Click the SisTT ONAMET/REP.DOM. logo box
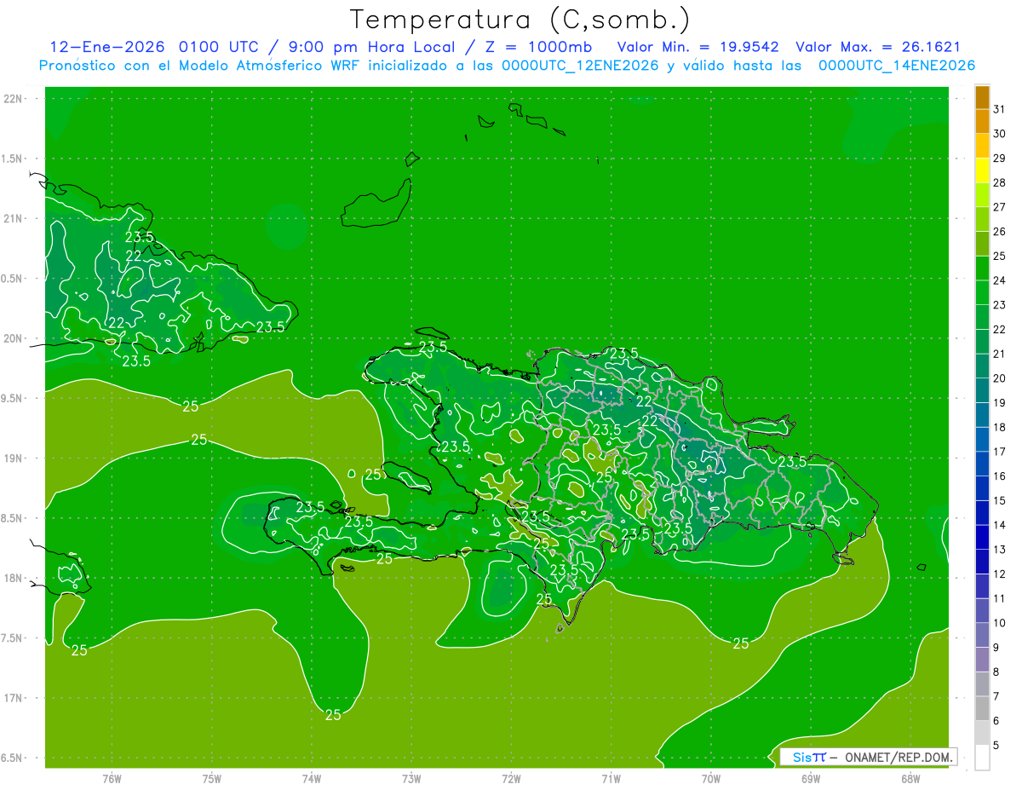The width and height of the screenshot is (1022, 790). [x=869, y=757]
